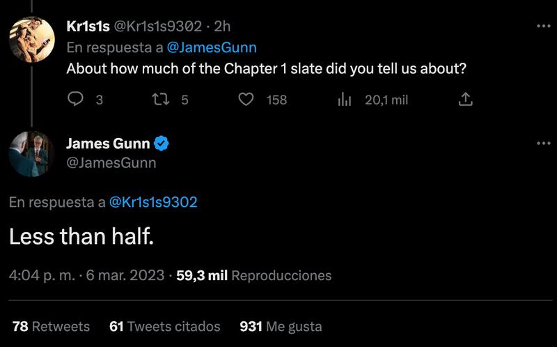Screen dimensions: 557x347
Task: View the 931 Me gusta list
Action: 280,326
